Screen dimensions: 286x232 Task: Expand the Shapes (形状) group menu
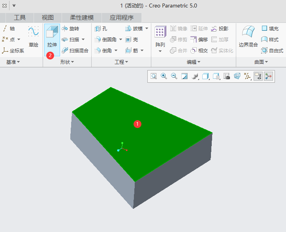tap(67, 62)
